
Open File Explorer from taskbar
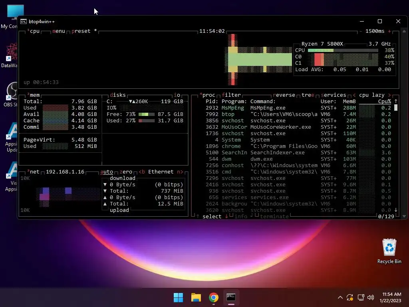[x=196, y=297]
